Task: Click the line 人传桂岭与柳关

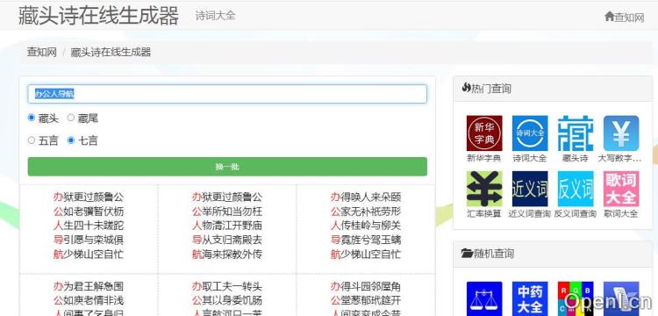Action: [x=366, y=226]
